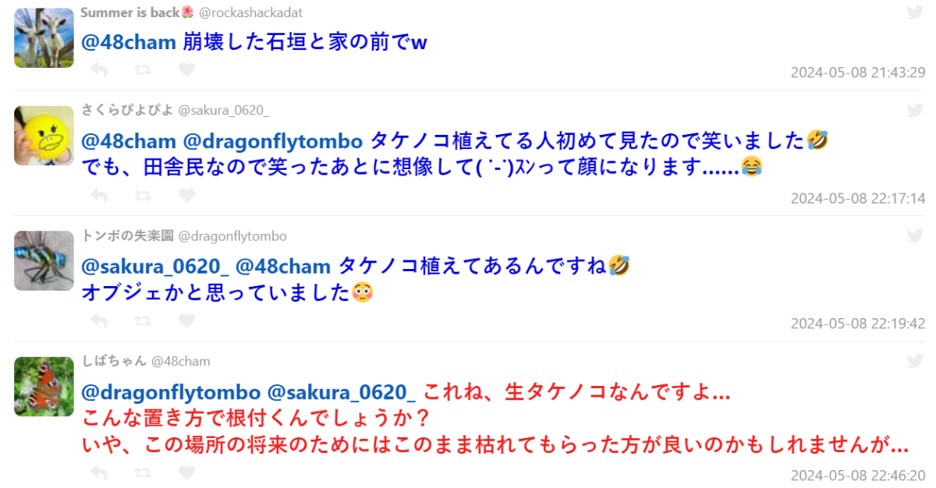936x488 pixels.
Task: Like the tweet by さくらぴよぴよ
Action: pyautogui.click(x=186, y=195)
